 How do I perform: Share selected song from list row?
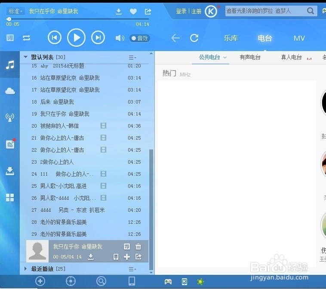[138, 257]
